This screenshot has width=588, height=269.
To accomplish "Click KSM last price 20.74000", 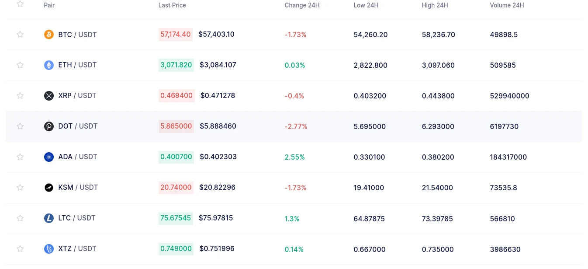I will [176, 188].
